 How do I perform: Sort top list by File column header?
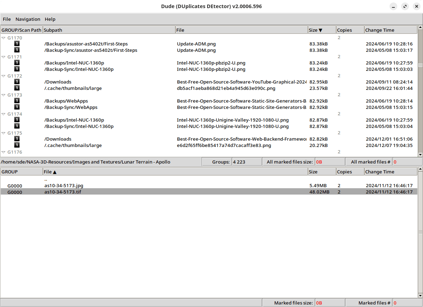[242, 30]
